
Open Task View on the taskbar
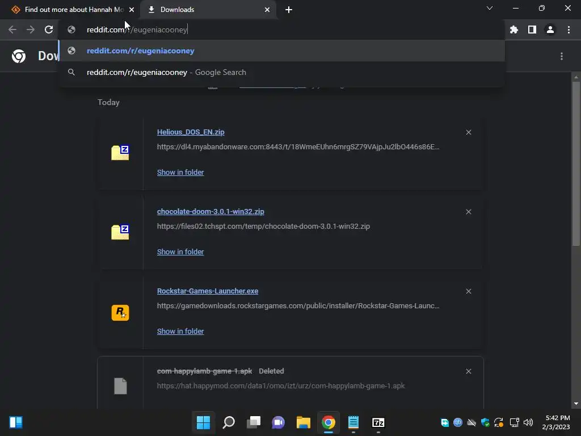[254, 422]
